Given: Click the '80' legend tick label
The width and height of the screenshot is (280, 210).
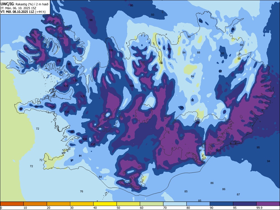Looking at the screenshot, I should (x=188, y=208).
